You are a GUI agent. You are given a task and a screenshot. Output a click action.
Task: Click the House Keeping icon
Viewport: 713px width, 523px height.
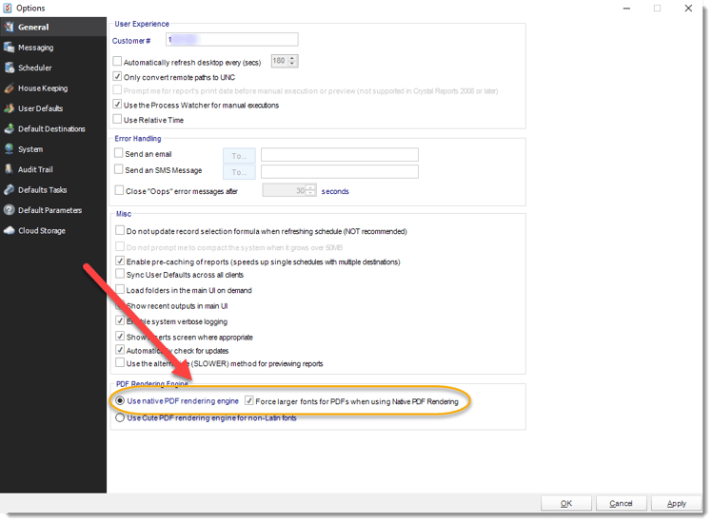(x=9, y=88)
